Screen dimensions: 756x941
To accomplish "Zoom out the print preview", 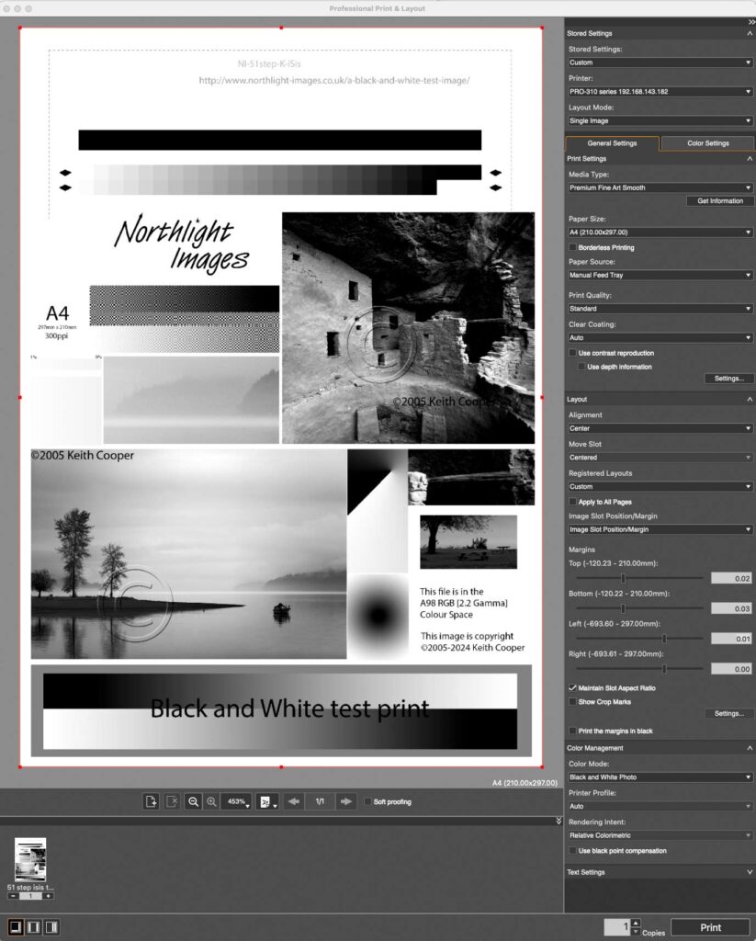I will (x=193, y=801).
